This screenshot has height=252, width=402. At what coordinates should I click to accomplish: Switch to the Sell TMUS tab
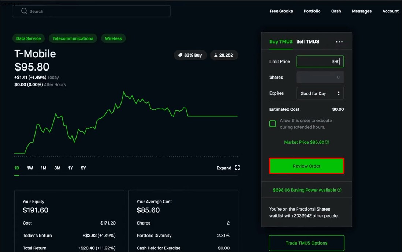tap(308, 41)
